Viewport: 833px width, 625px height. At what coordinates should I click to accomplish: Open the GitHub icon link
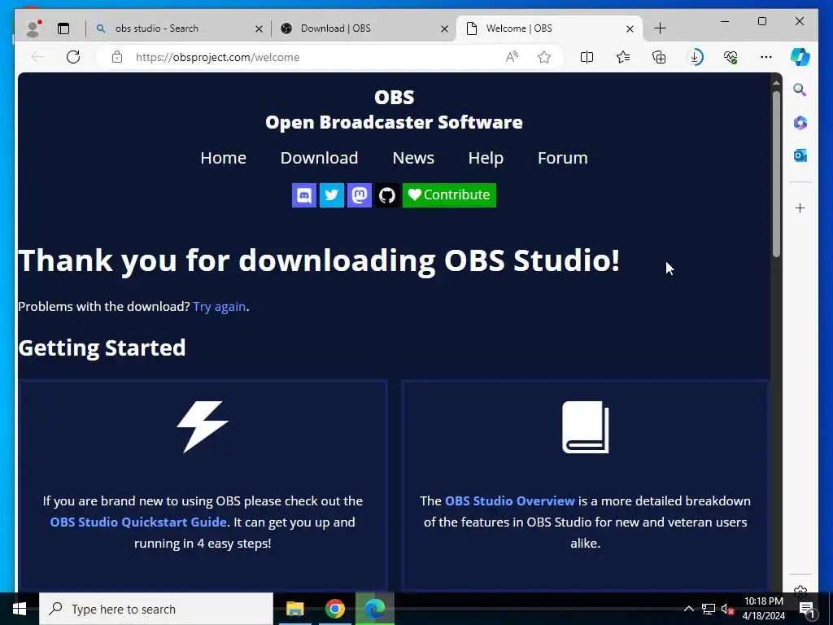387,195
